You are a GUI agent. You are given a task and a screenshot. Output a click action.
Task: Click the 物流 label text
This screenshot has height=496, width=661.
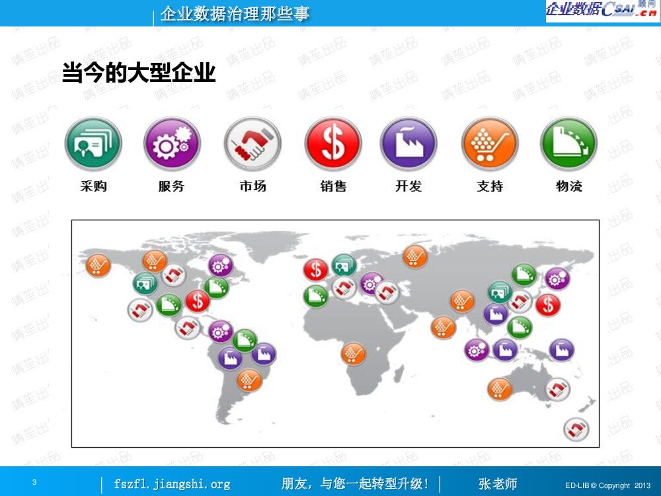(x=568, y=186)
